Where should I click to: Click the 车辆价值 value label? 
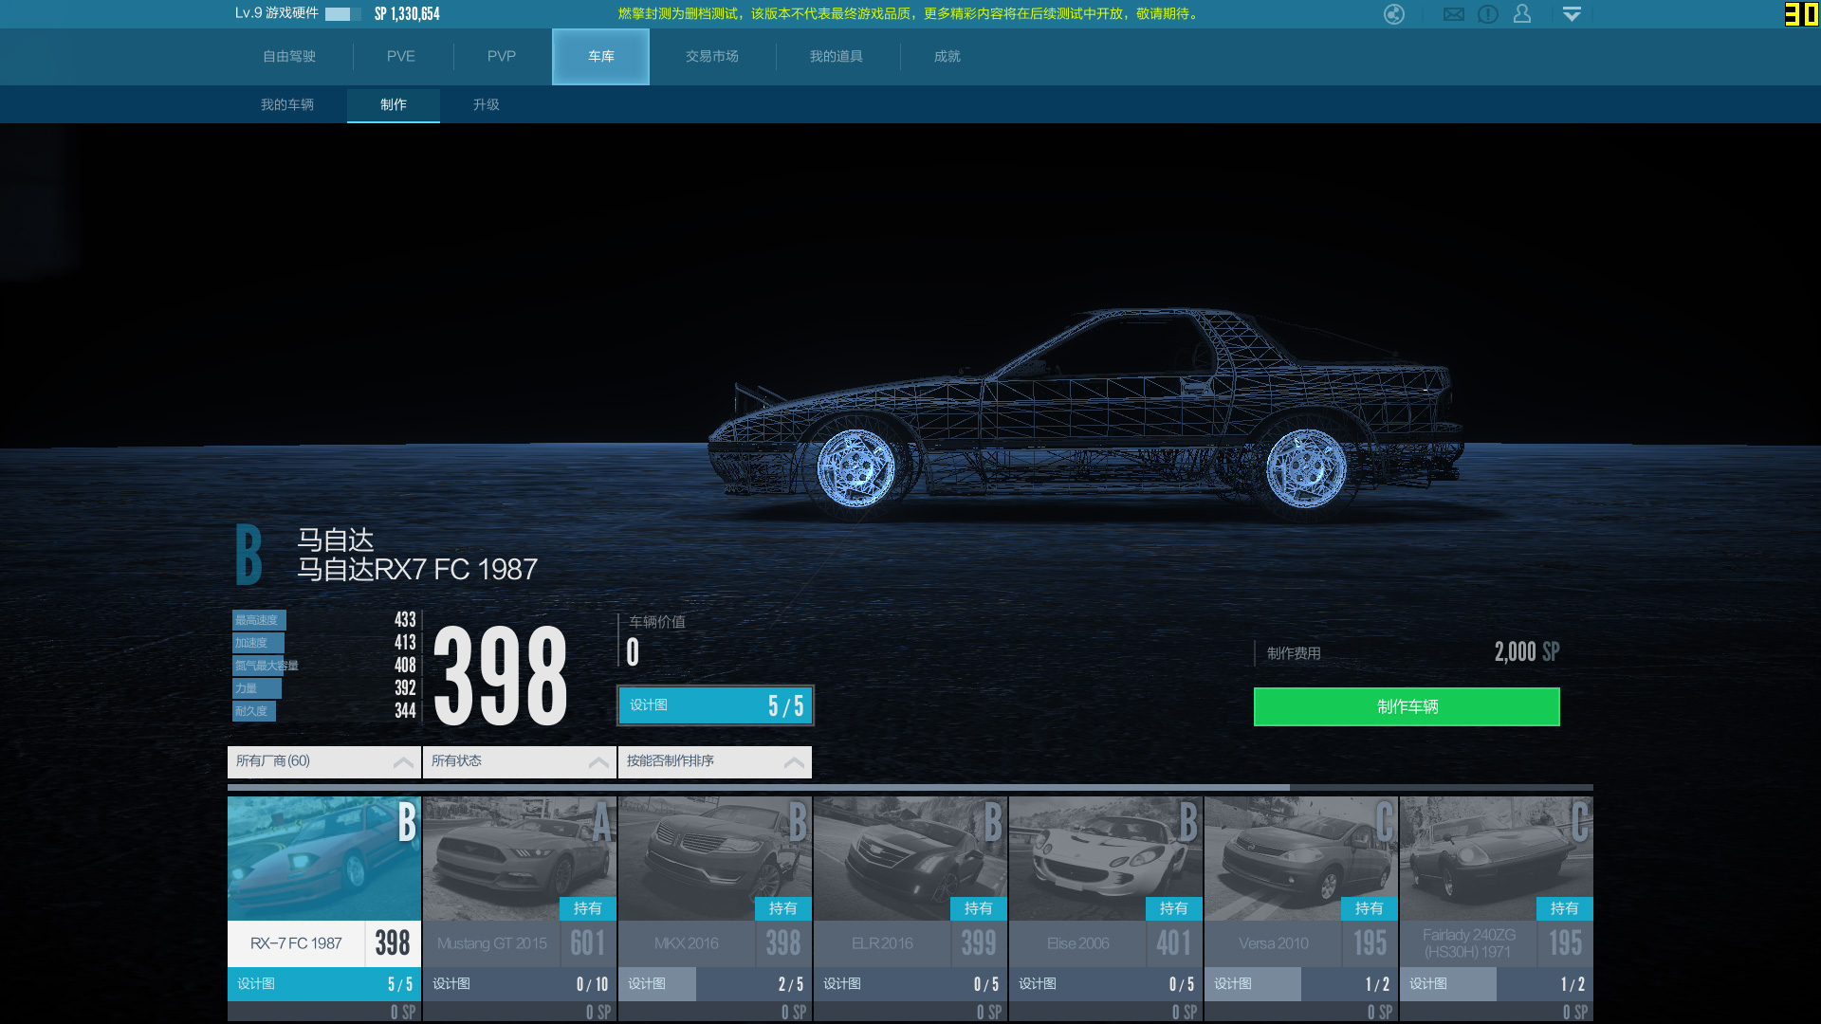coord(657,622)
